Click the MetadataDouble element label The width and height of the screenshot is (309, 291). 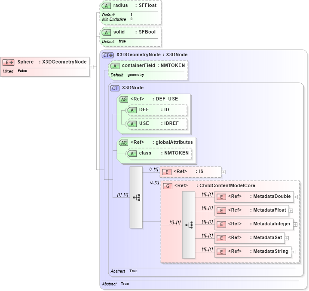(x=272, y=197)
